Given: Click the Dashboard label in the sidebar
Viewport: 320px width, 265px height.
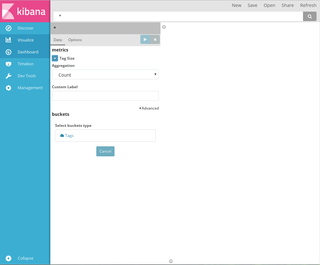Looking at the screenshot, I should pyautogui.click(x=28, y=52).
